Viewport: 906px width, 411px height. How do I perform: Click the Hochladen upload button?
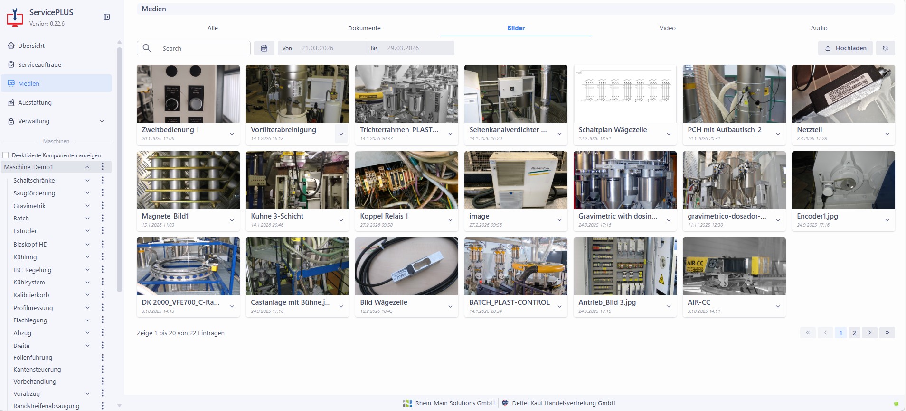pyautogui.click(x=845, y=48)
